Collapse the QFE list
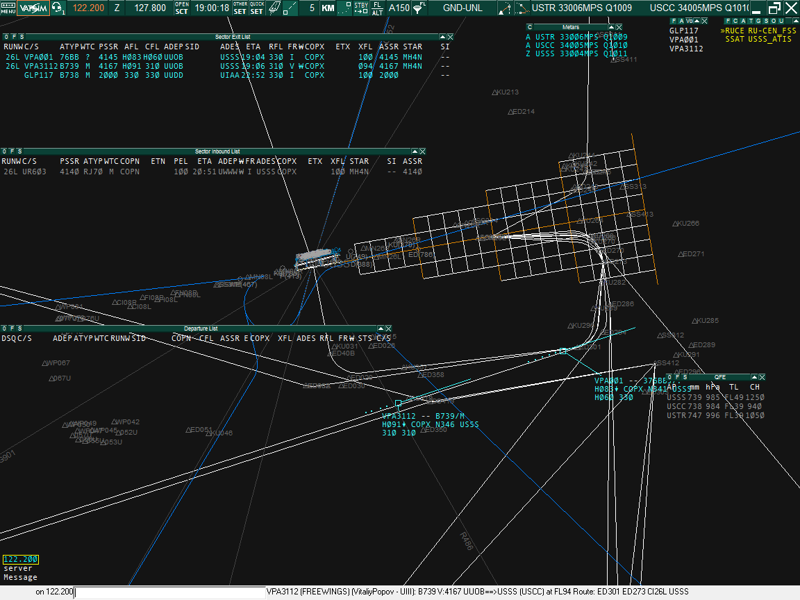This screenshot has height=600, width=800. pyautogui.click(x=754, y=377)
